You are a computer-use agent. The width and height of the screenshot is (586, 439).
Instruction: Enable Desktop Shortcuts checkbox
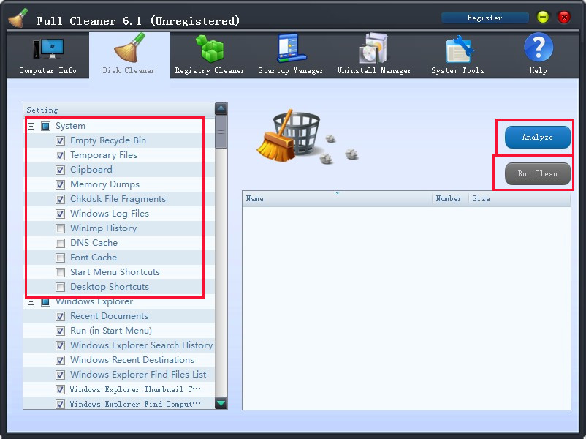pyautogui.click(x=60, y=287)
